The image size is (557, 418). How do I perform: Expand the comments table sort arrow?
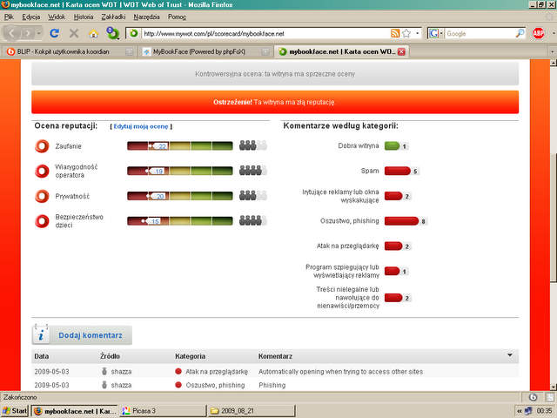(x=510, y=355)
